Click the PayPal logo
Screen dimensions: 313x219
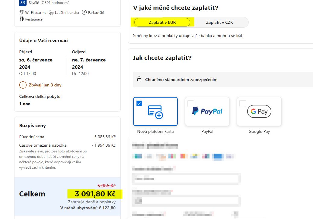point(207,111)
